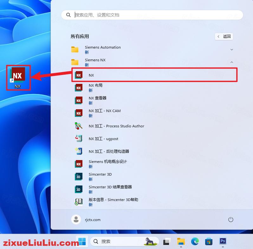Click the Siemens NX folder icon
This screenshot has height=249, width=253.
coord(75,62)
